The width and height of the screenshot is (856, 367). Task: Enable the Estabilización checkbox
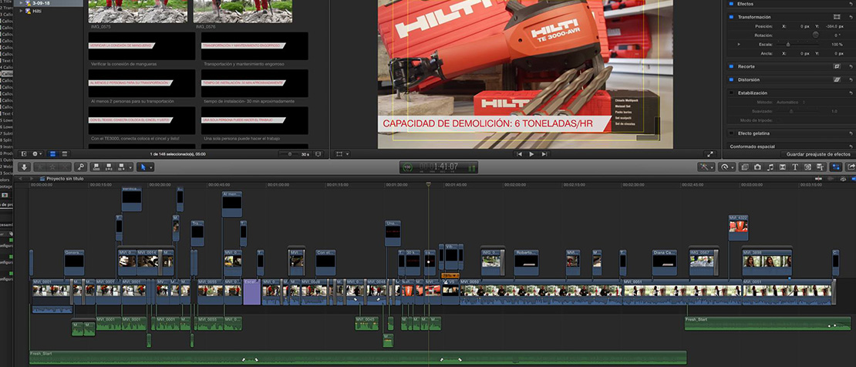pos(732,93)
